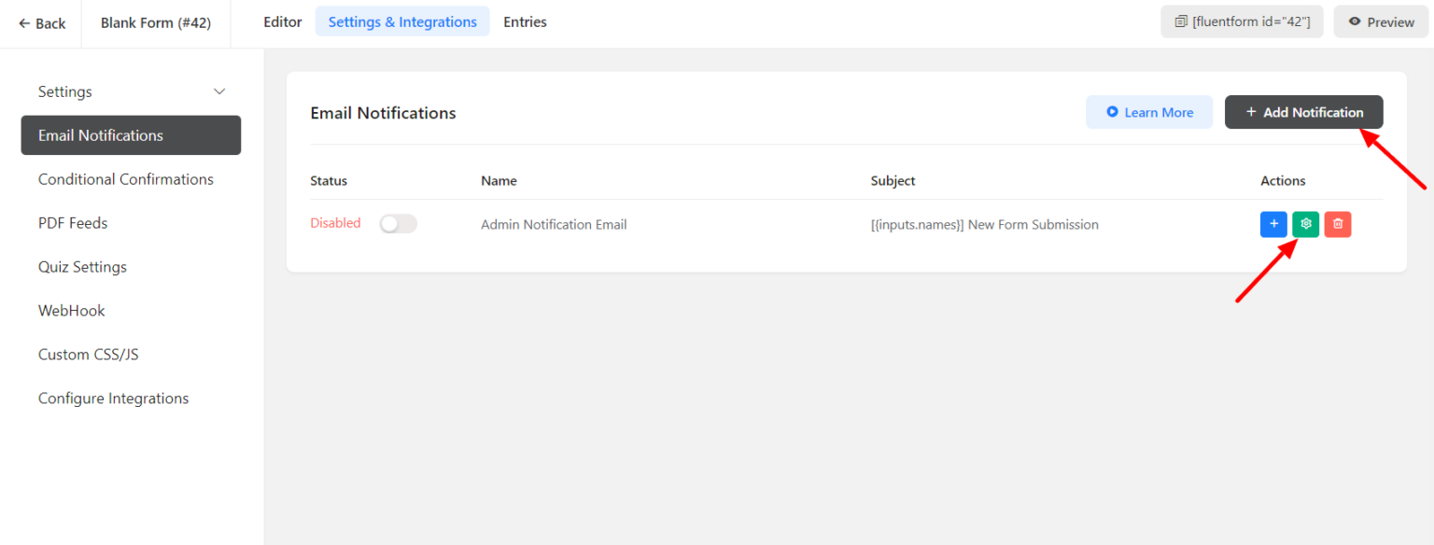Screen dimensions: 1434x545
Task: Delete the Admin Notification Email notification
Action: (1337, 224)
